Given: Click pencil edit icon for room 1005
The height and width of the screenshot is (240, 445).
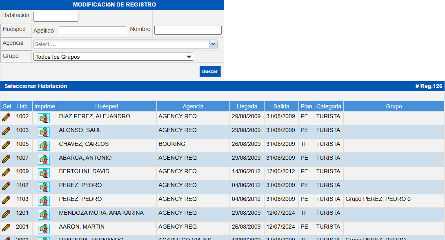Looking at the screenshot, I should (6, 145).
